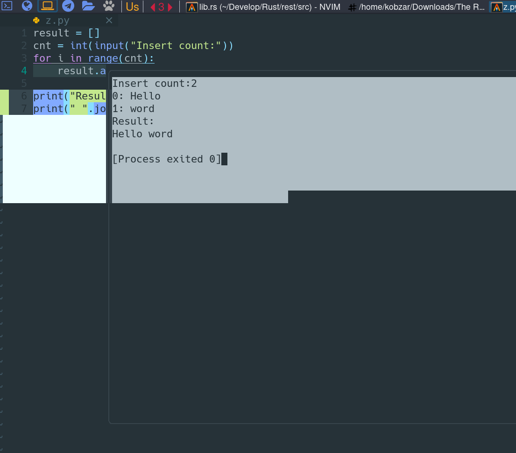Select the laptop icon in the top bar
The height and width of the screenshot is (453, 516).
point(47,7)
